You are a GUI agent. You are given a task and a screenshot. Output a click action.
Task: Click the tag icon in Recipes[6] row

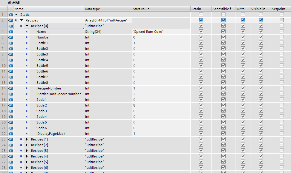[10, 168]
